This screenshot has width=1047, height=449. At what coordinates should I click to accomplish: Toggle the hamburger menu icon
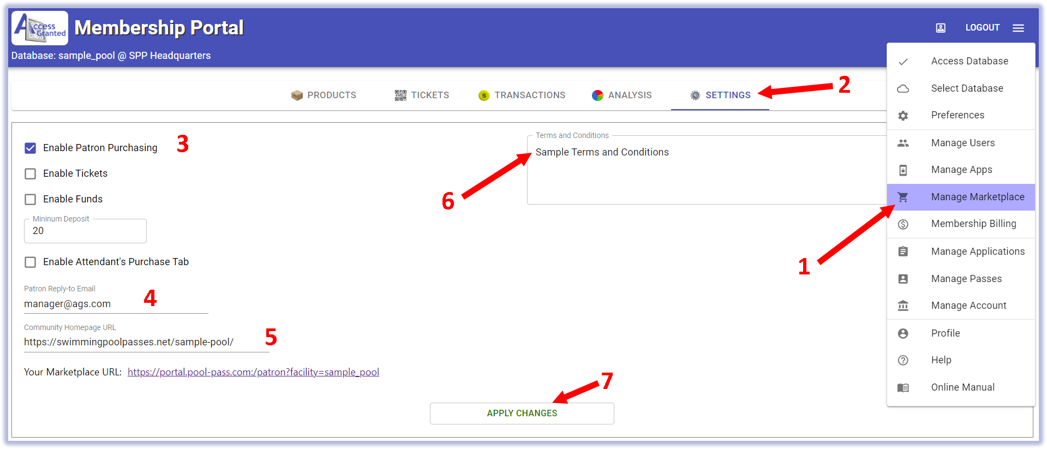click(1018, 28)
